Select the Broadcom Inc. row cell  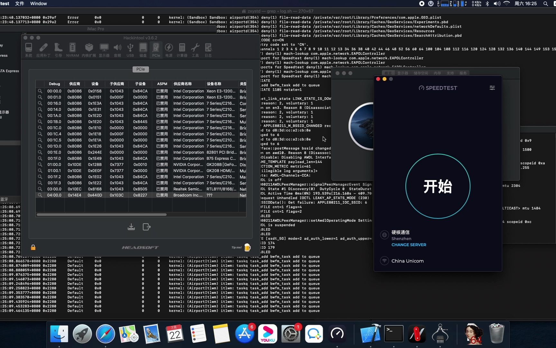click(x=188, y=195)
